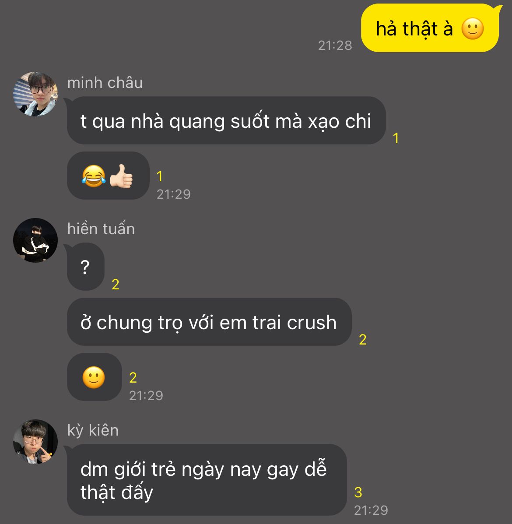Select the smiley emoji in yellow bubble
This screenshot has width=512, height=524.
473,29
